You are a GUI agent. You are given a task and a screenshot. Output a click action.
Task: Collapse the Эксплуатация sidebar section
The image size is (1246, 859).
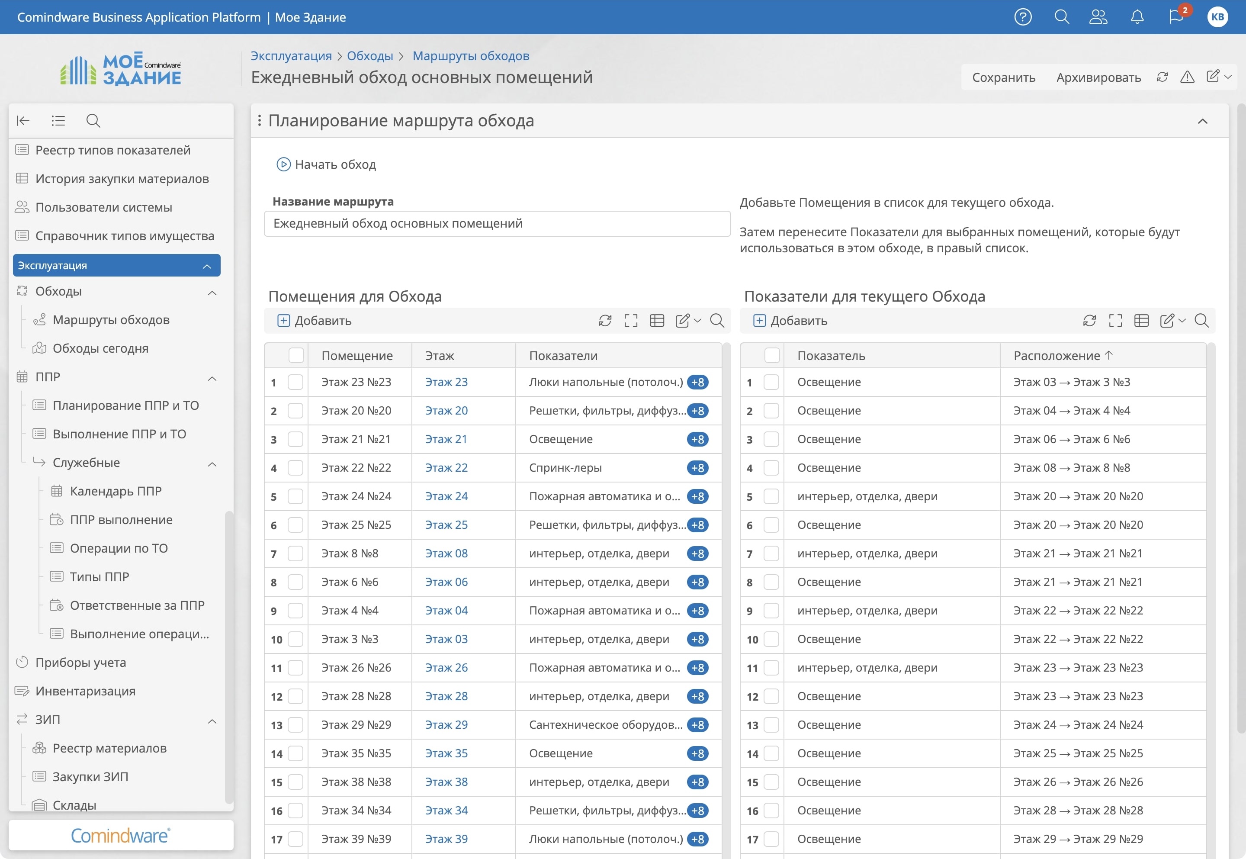point(207,266)
